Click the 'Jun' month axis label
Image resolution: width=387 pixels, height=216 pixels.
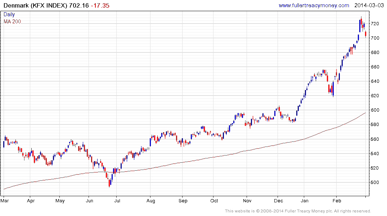89,201
